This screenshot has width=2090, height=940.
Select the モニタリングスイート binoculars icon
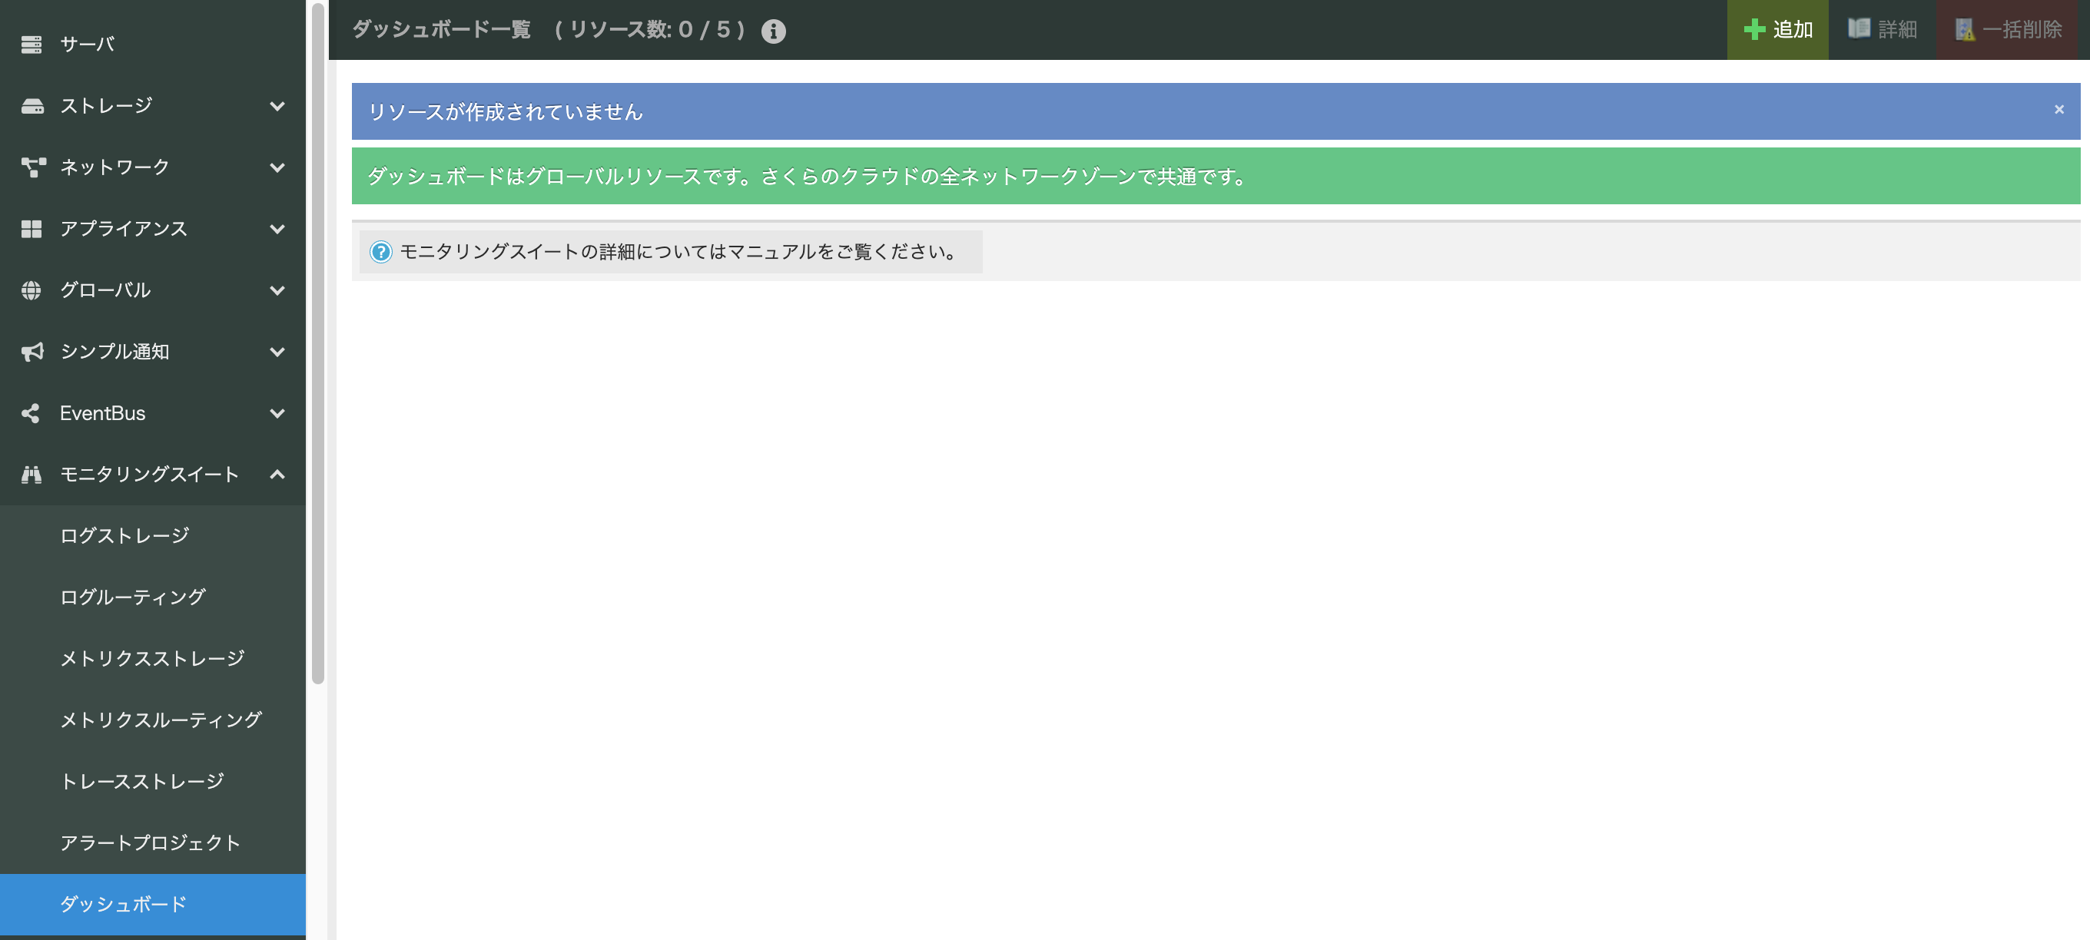pos(32,475)
